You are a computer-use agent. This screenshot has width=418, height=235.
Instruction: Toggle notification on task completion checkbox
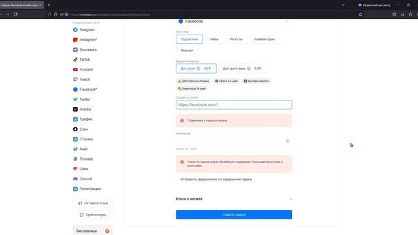[x=178, y=180]
